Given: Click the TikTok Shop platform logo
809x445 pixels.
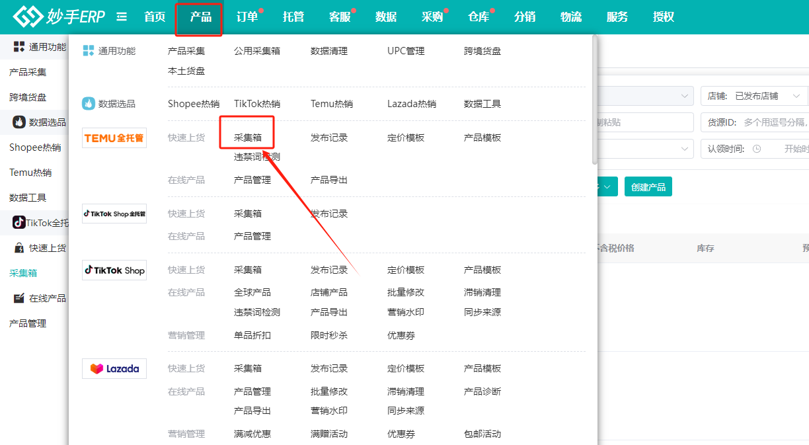Looking at the screenshot, I should click(114, 270).
